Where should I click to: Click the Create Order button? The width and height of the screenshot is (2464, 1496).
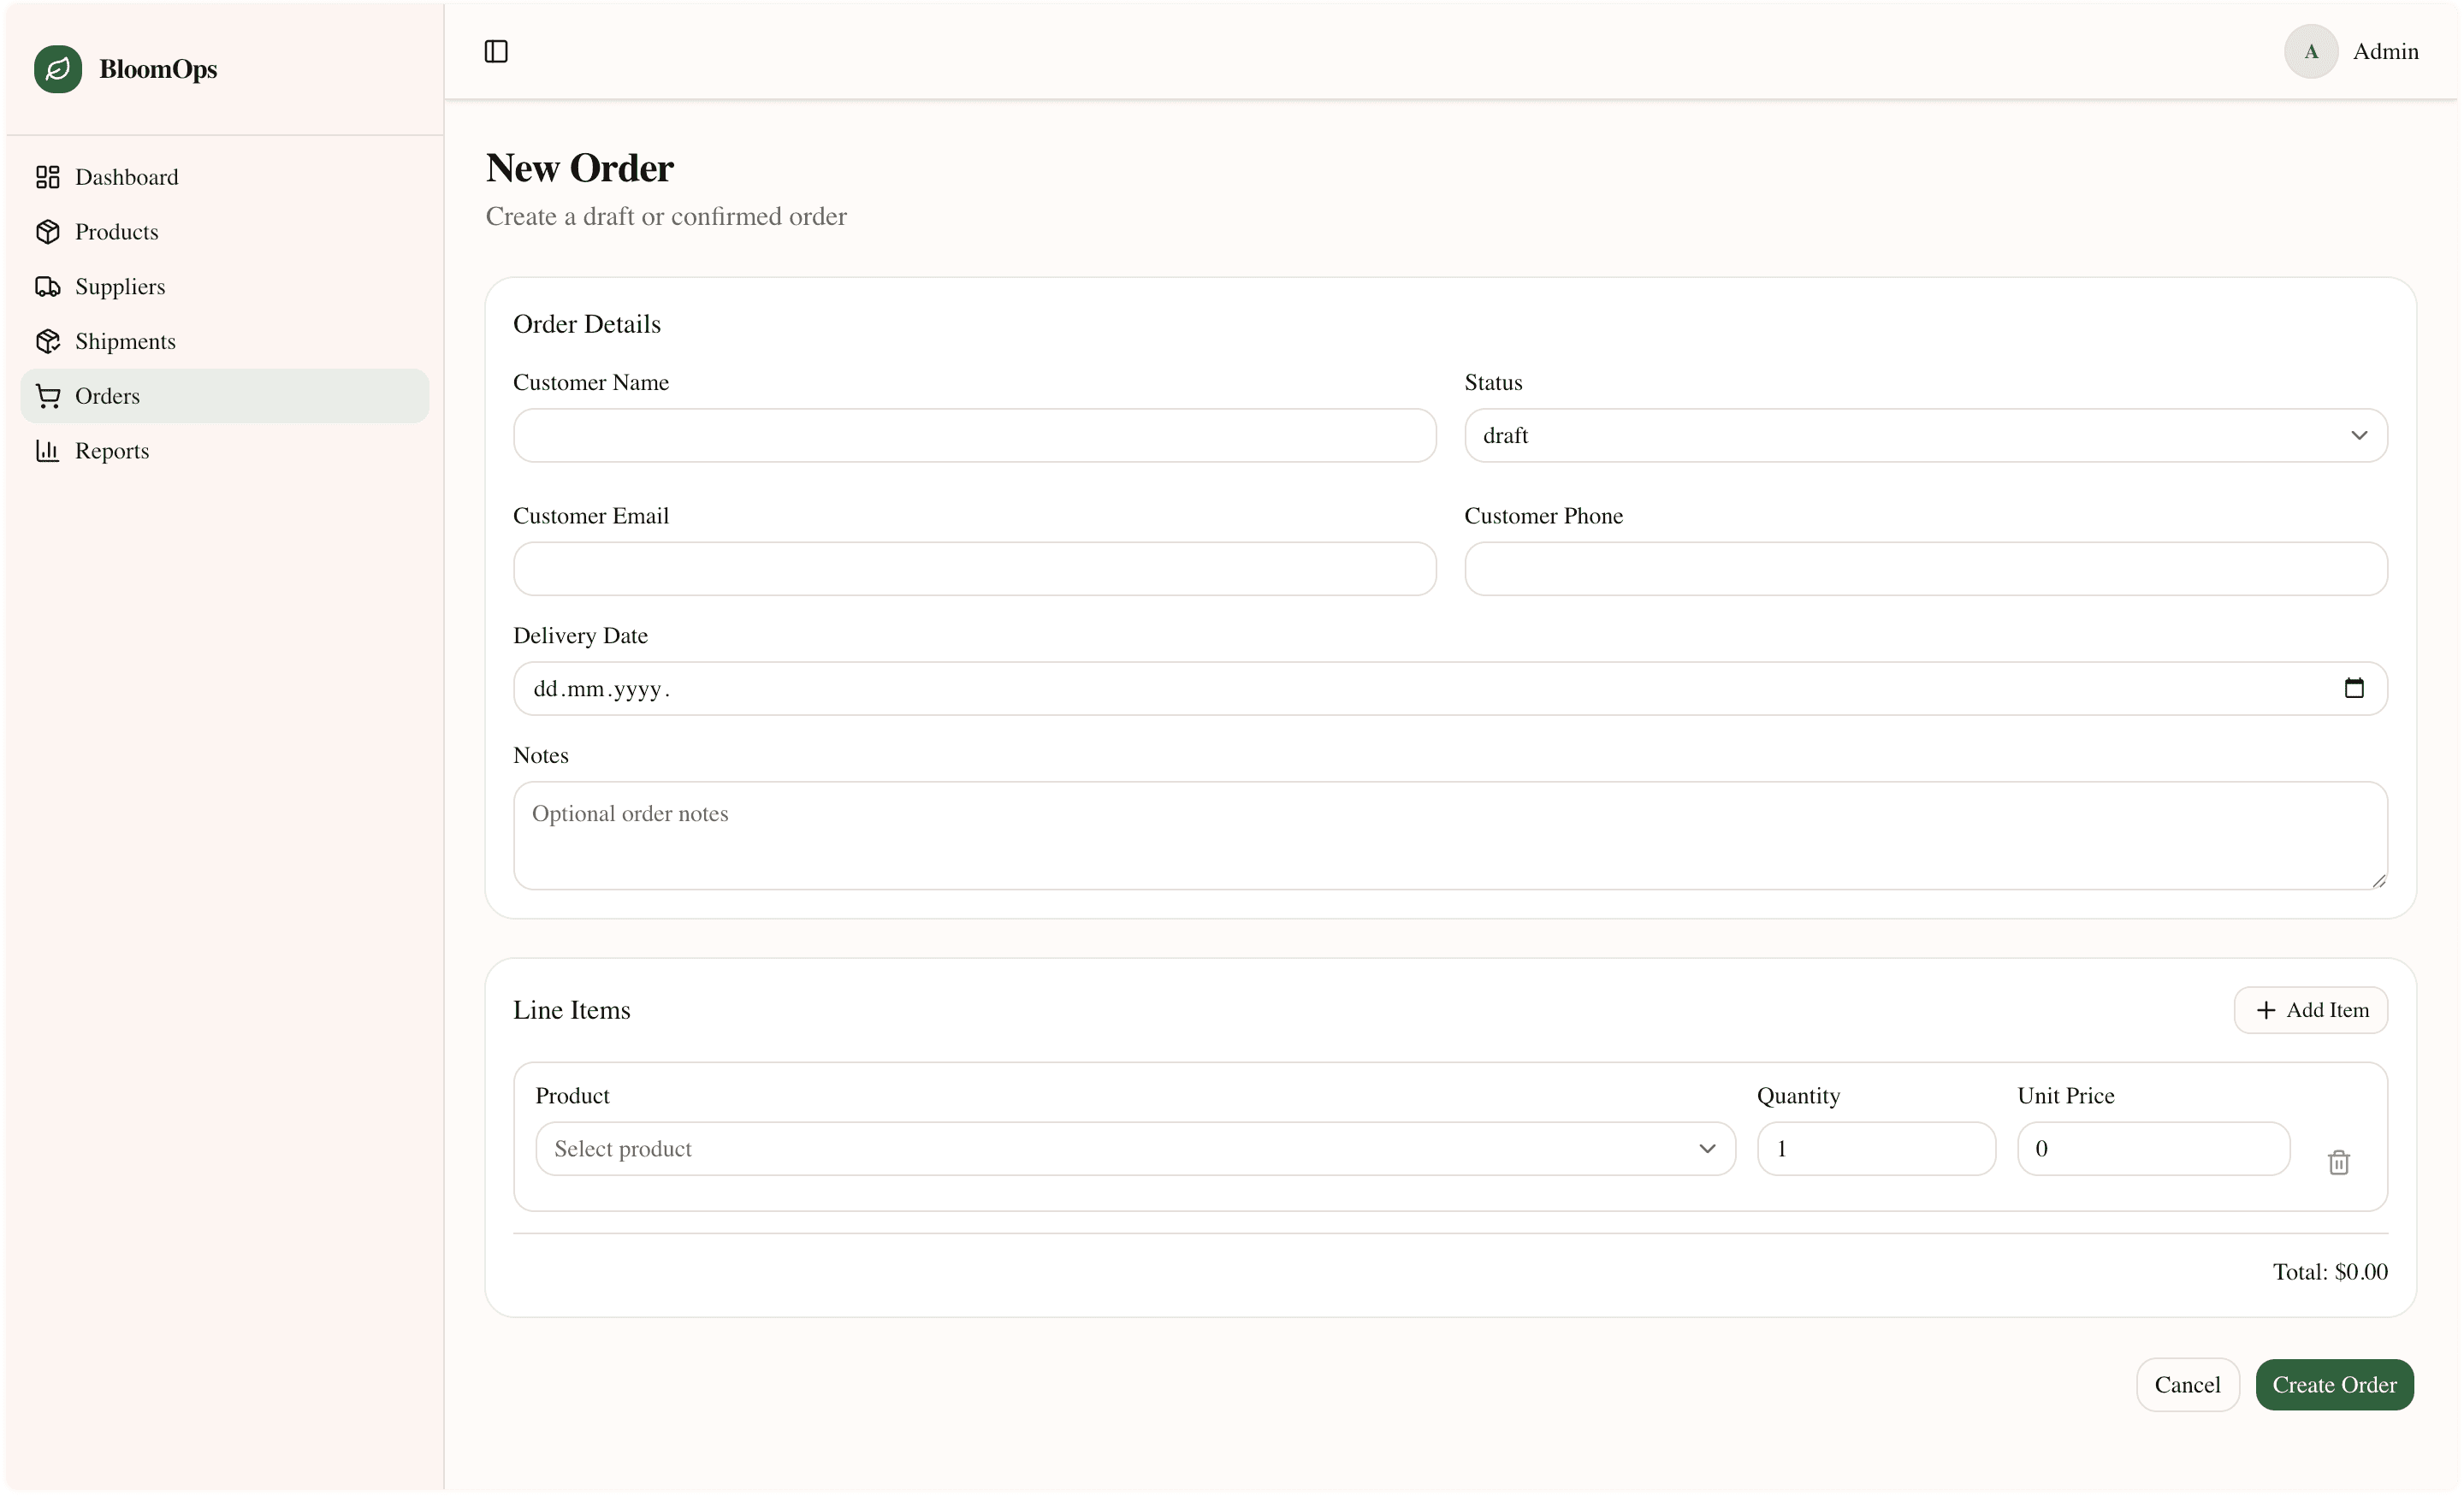[2334, 1384]
